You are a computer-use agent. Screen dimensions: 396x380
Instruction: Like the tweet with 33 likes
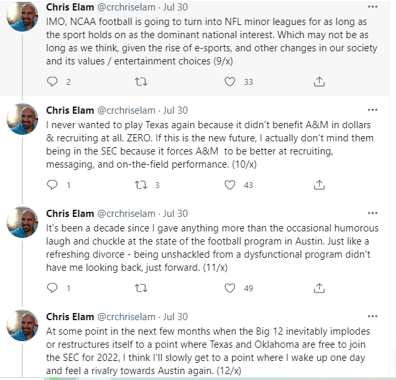(x=230, y=82)
